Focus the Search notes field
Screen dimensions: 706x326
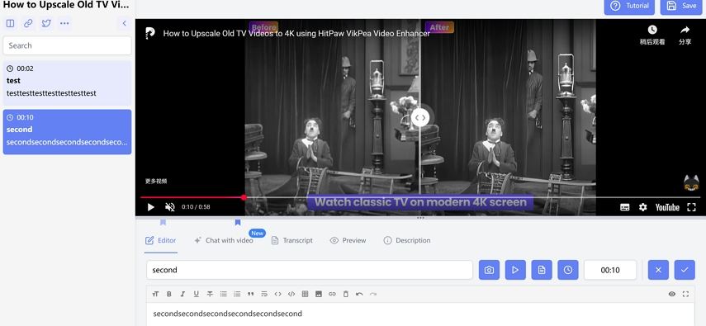pyautogui.click(x=67, y=45)
